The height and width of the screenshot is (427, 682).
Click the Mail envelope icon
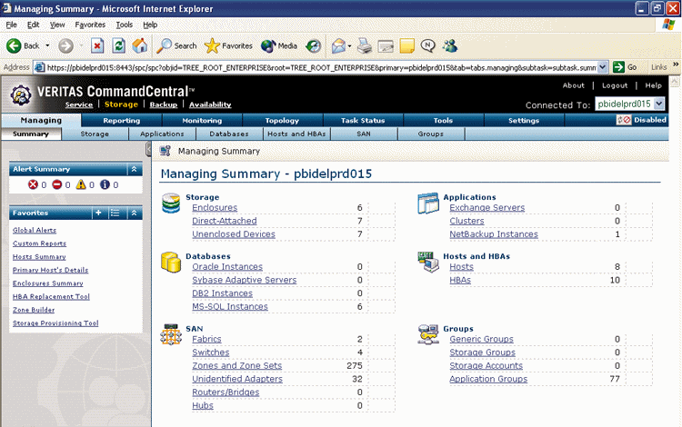tap(338, 45)
